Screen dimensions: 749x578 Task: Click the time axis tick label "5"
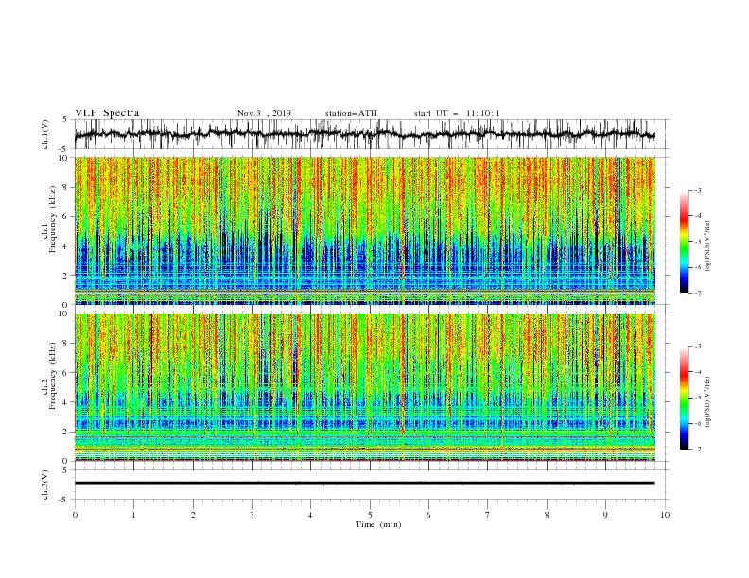[x=370, y=515]
